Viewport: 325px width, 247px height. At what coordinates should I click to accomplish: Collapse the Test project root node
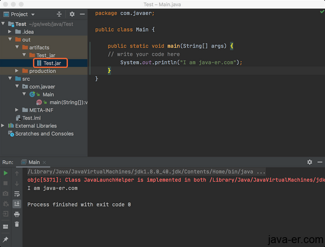(3, 24)
